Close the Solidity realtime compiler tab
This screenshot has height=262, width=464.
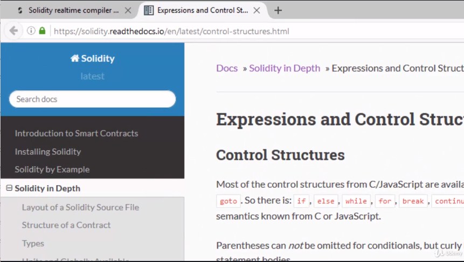(128, 11)
